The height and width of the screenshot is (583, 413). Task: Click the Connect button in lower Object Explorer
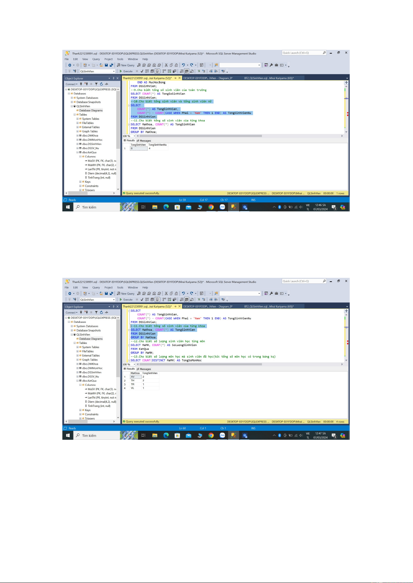(x=71, y=312)
